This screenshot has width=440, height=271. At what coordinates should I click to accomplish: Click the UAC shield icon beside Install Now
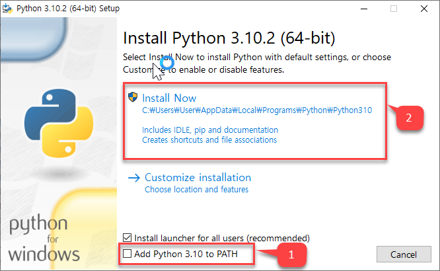[133, 97]
